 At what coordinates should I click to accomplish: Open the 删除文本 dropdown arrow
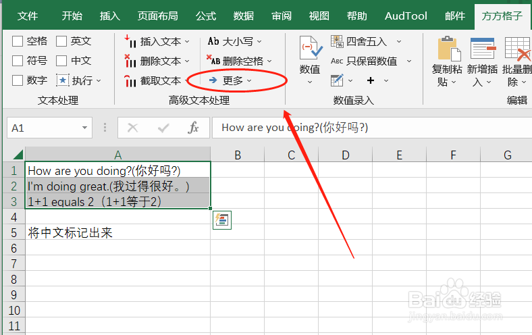click(x=187, y=61)
